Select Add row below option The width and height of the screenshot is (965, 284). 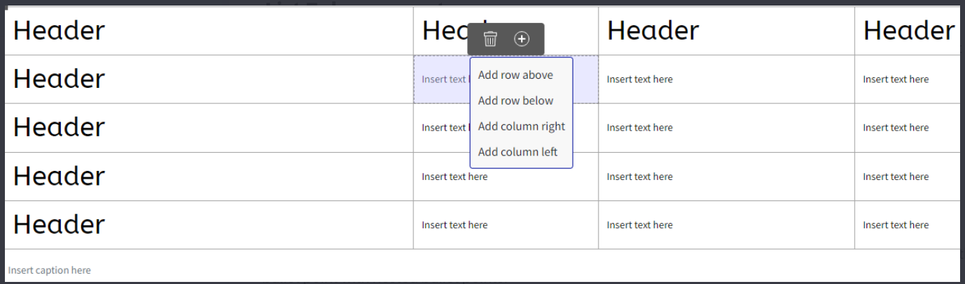(x=515, y=100)
